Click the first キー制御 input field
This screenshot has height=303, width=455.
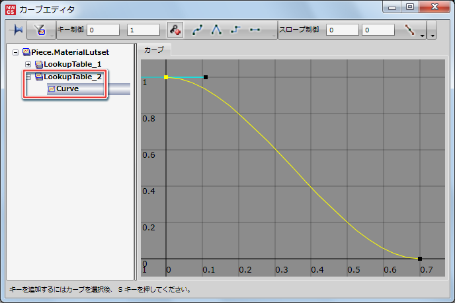103,30
